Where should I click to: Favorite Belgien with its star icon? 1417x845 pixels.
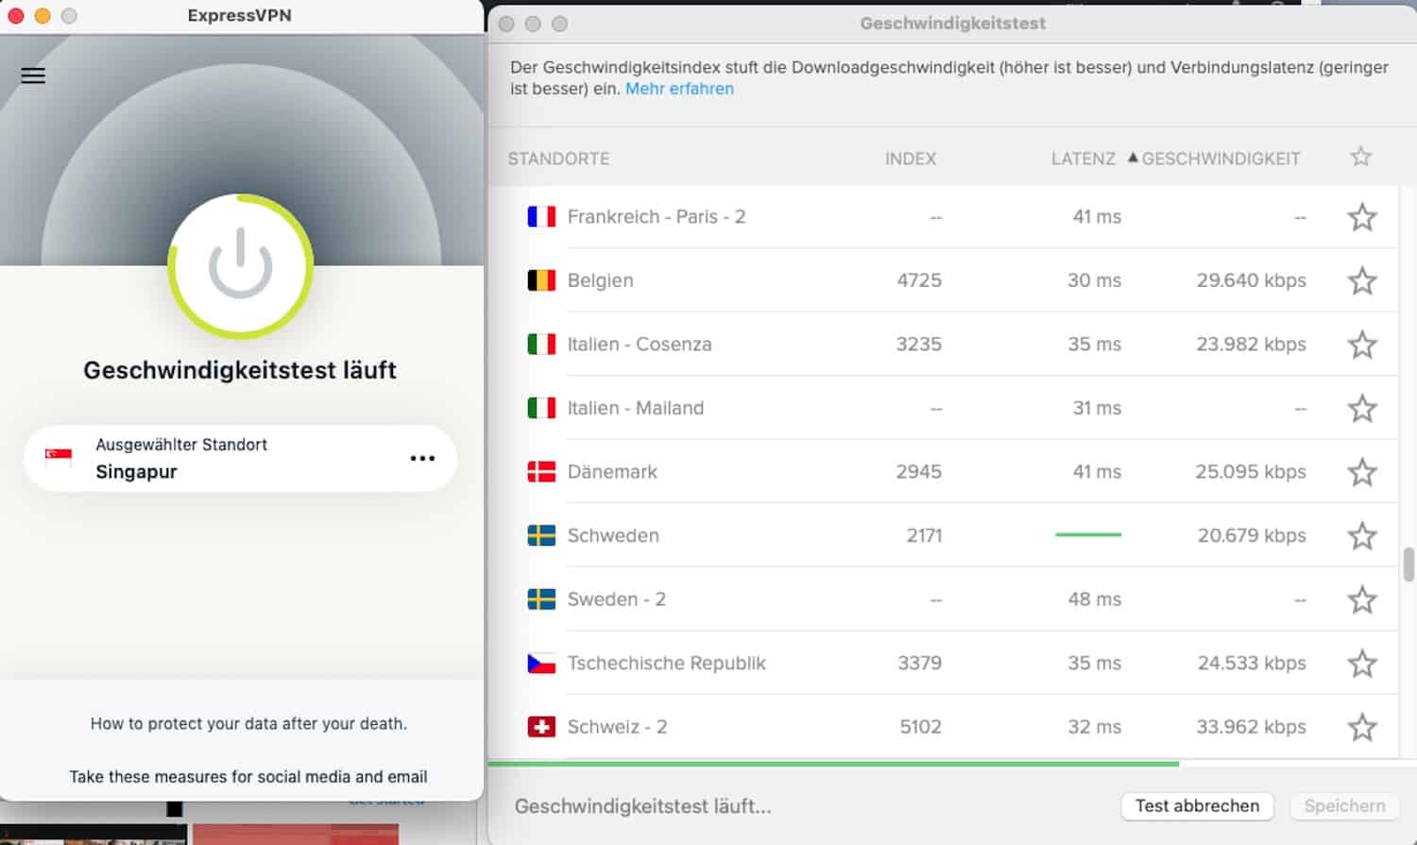click(1361, 280)
